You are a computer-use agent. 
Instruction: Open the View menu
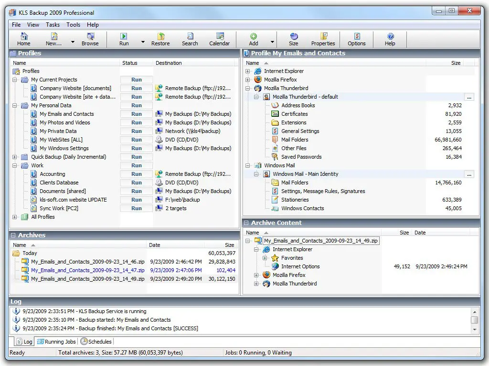point(33,25)
